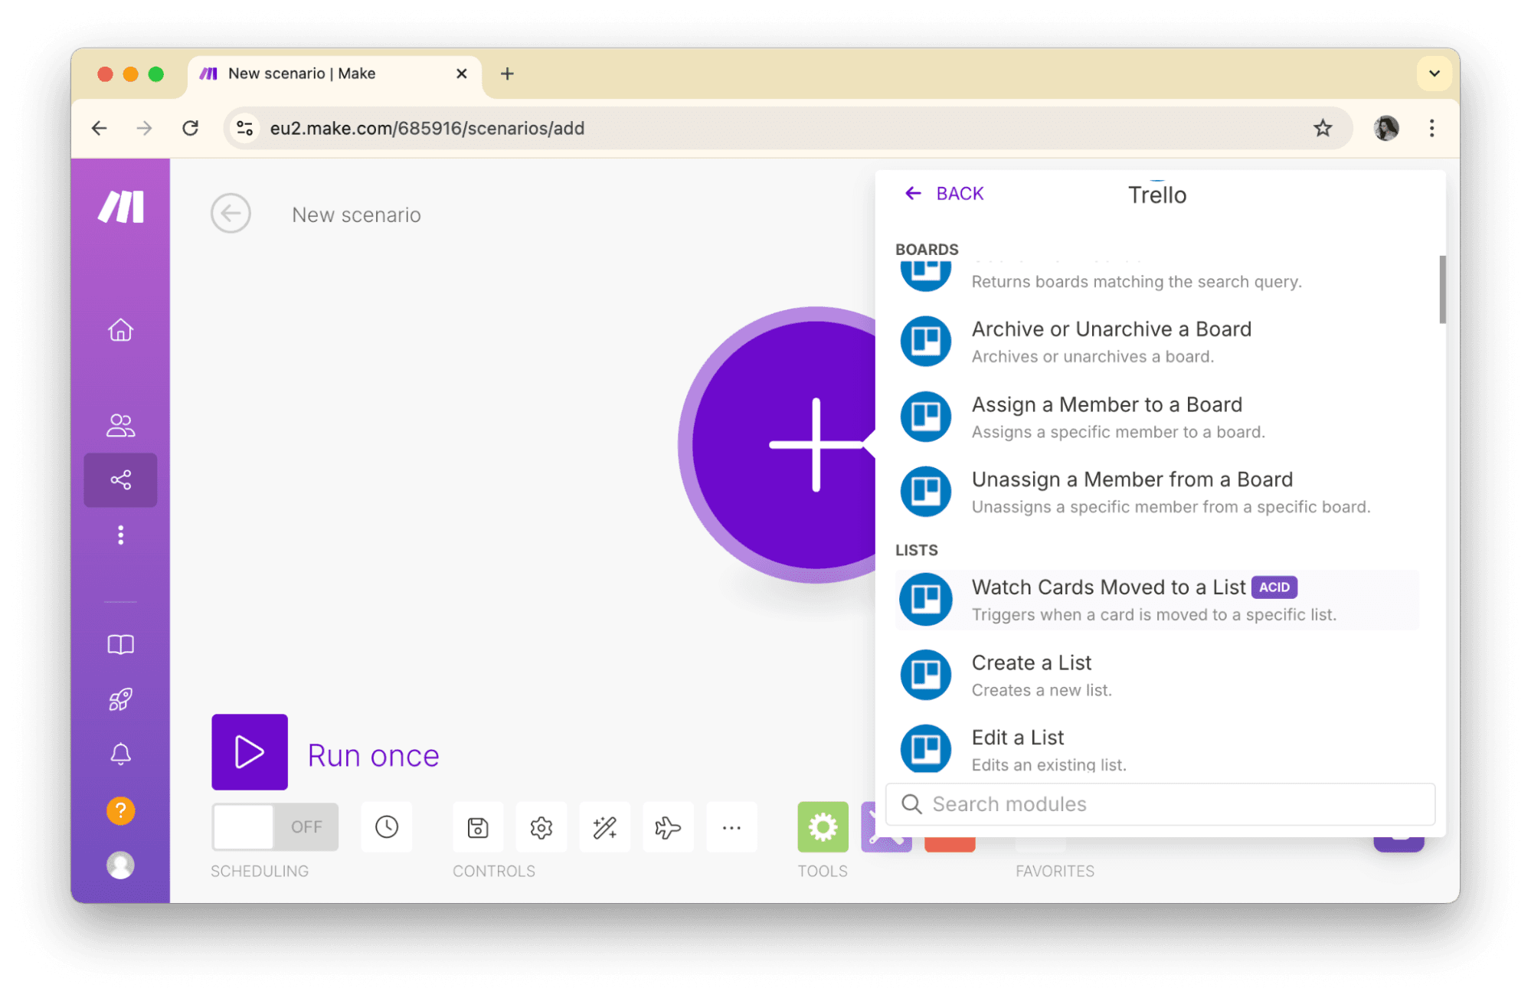Toggle the scenario scheduling OFF switch
The width and height of the screenshot is (1531, 998).
(x=274, y=827)
